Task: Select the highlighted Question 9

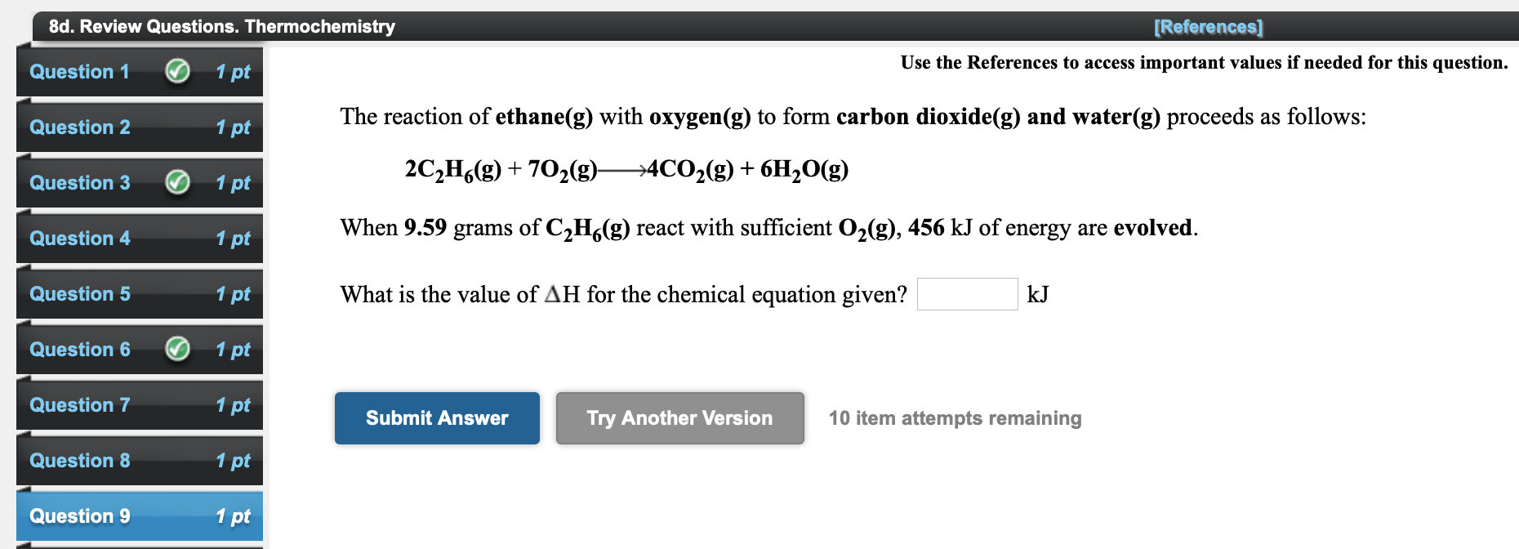Action: [x=79, y=516]
